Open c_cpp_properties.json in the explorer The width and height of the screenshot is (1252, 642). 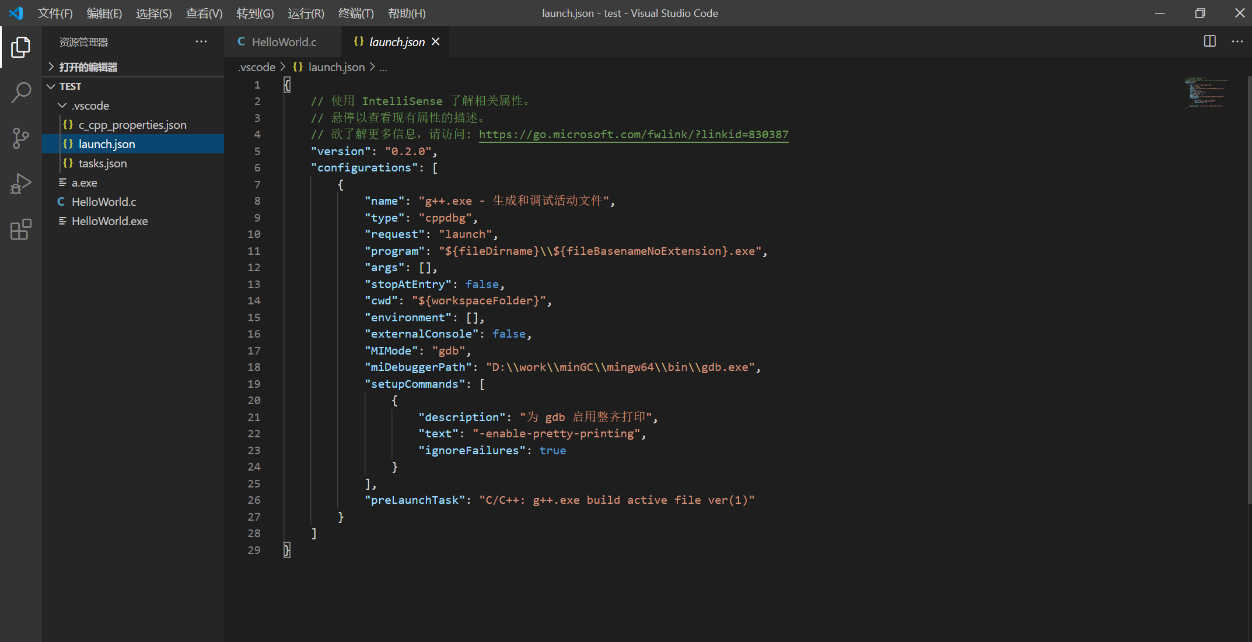coord(132,125)
